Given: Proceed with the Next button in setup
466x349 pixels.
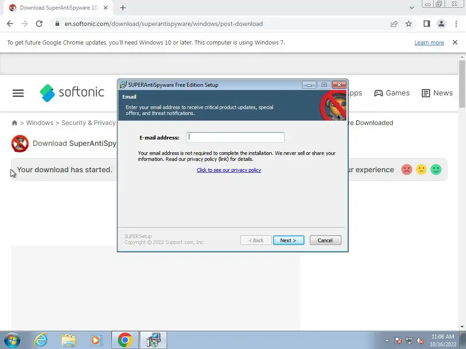Looking at the screenshot, I should tap(288, 240).
